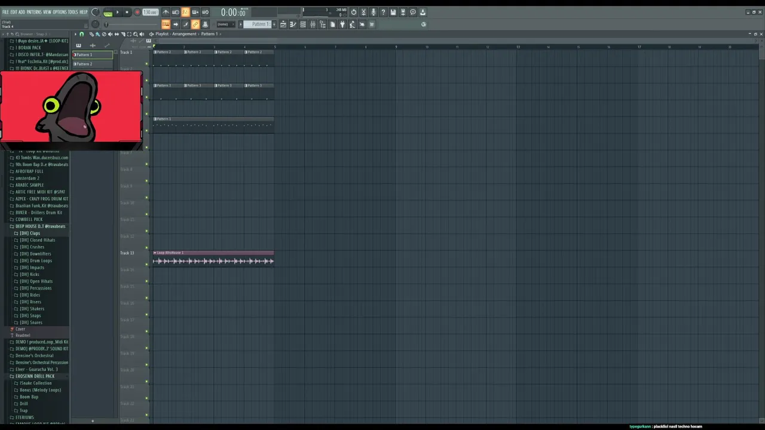This screenshot has width=765, height=430.
Task: Toggle typing keyboard to piano
Action: pos(166,24)
